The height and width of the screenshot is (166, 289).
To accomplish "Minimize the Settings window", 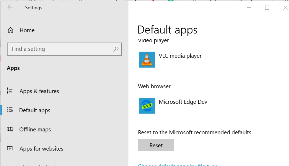I will point(249,7).
